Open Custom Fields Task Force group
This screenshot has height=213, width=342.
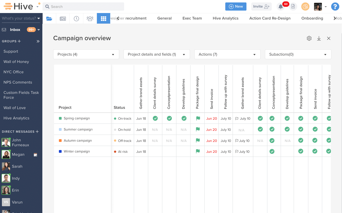click(21, 95)
